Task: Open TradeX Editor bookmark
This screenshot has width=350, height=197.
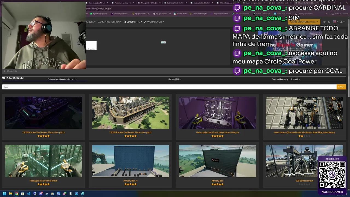Action: 181,14
